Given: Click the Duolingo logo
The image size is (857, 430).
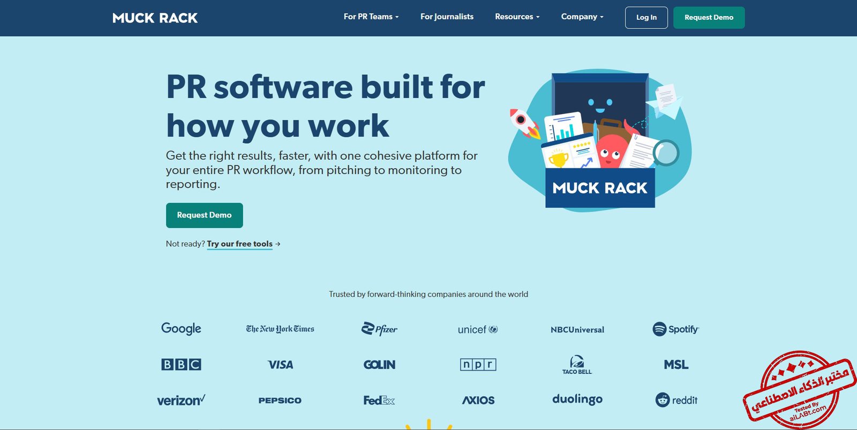Looking at the screenshot, I should pos(577,399).
